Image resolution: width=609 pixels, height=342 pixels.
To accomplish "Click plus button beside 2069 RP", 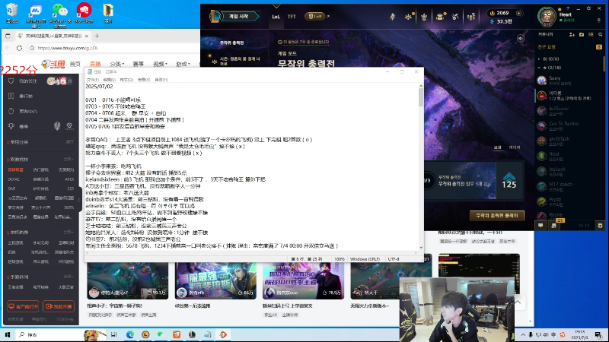I will (x=518, y=13).
